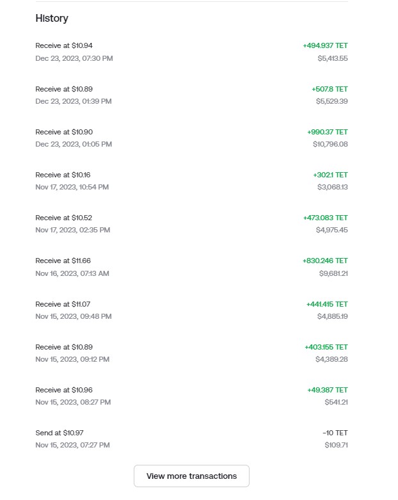Viewport: 398px width, 500px height.
Task: Select the Receive at $10.16 transaction
Action: (x=63, y=175)
